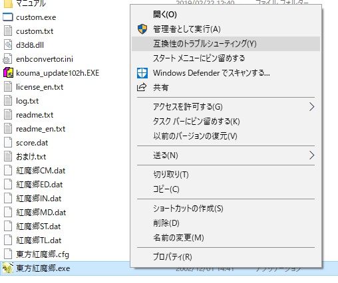The width and height of the screenshot is (338, 283).
Task: Select the file name 東方紅魔郷.cfg
Action: 43,254
